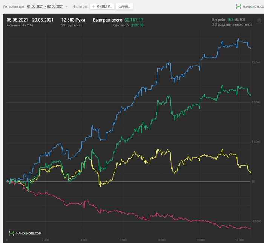Open the chart settings gear icon

point(259,20)
